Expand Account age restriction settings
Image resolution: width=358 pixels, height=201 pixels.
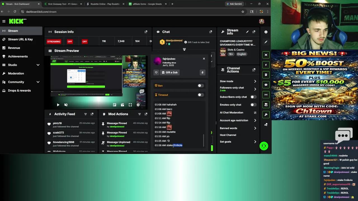pos(255,120)
